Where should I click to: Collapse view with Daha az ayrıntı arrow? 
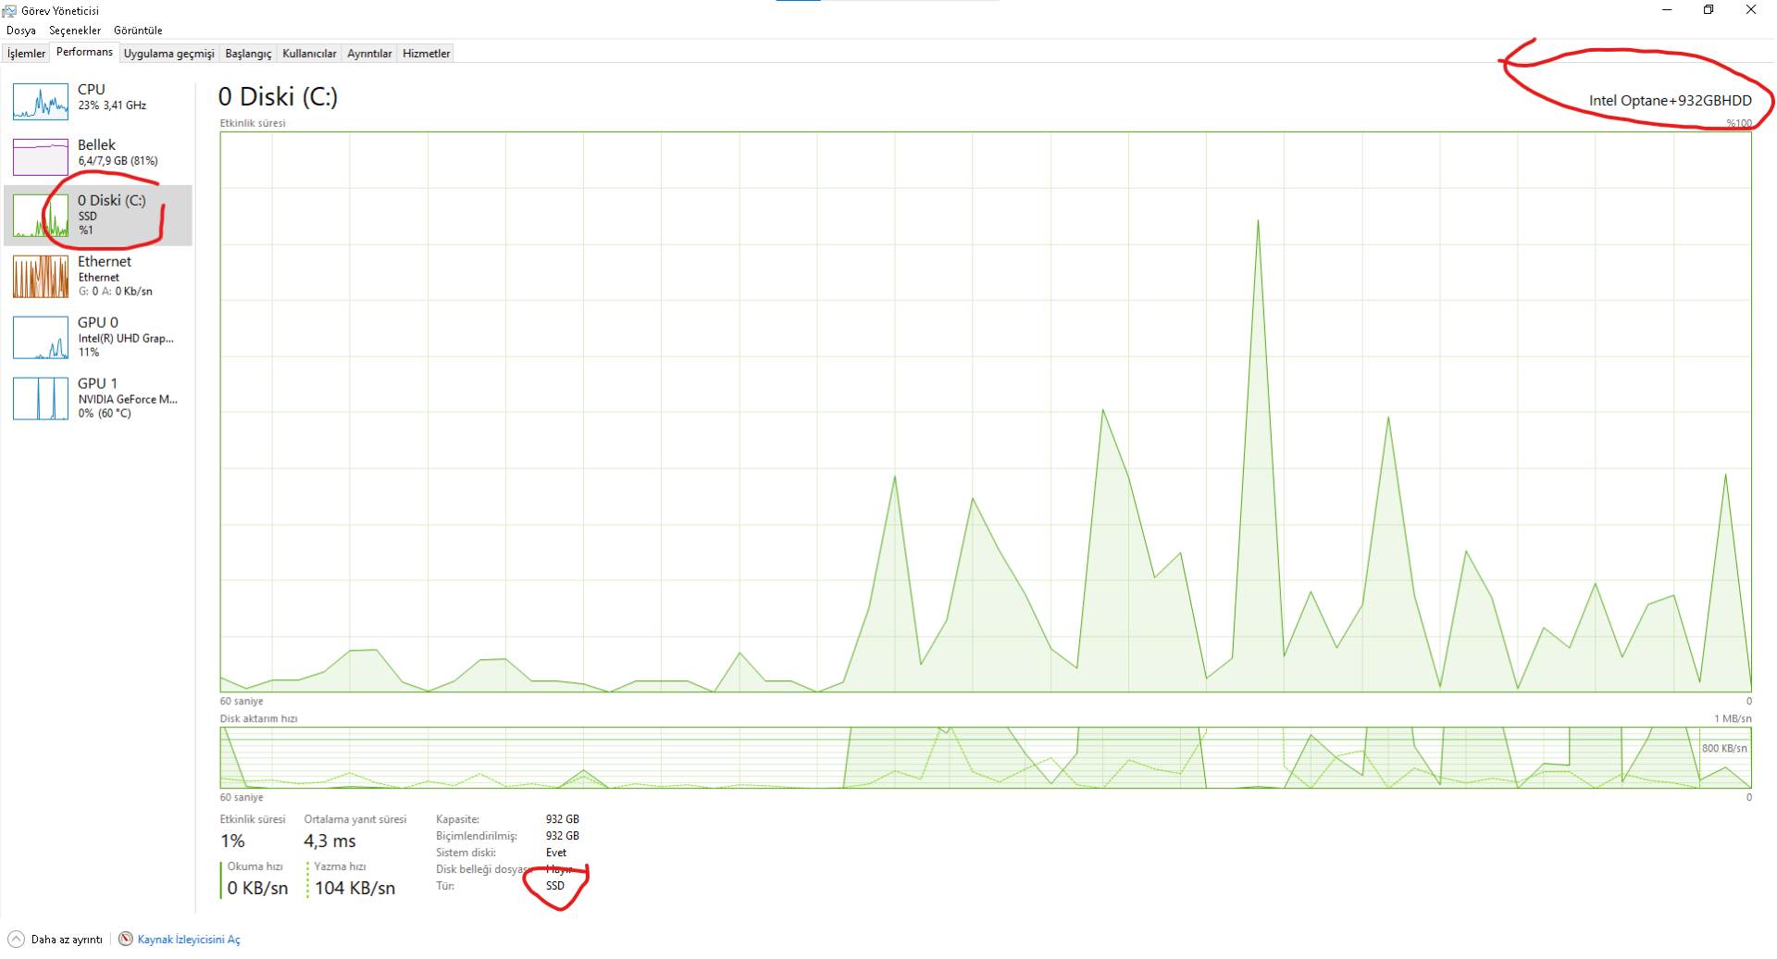16,939
